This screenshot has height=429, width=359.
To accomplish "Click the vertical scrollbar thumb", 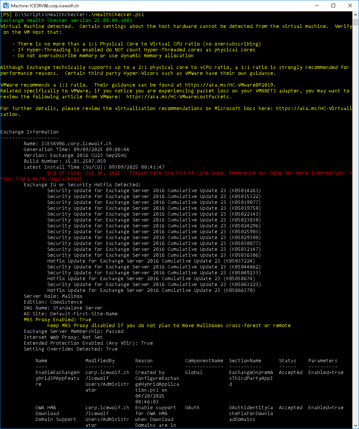I will coord(355,22).
